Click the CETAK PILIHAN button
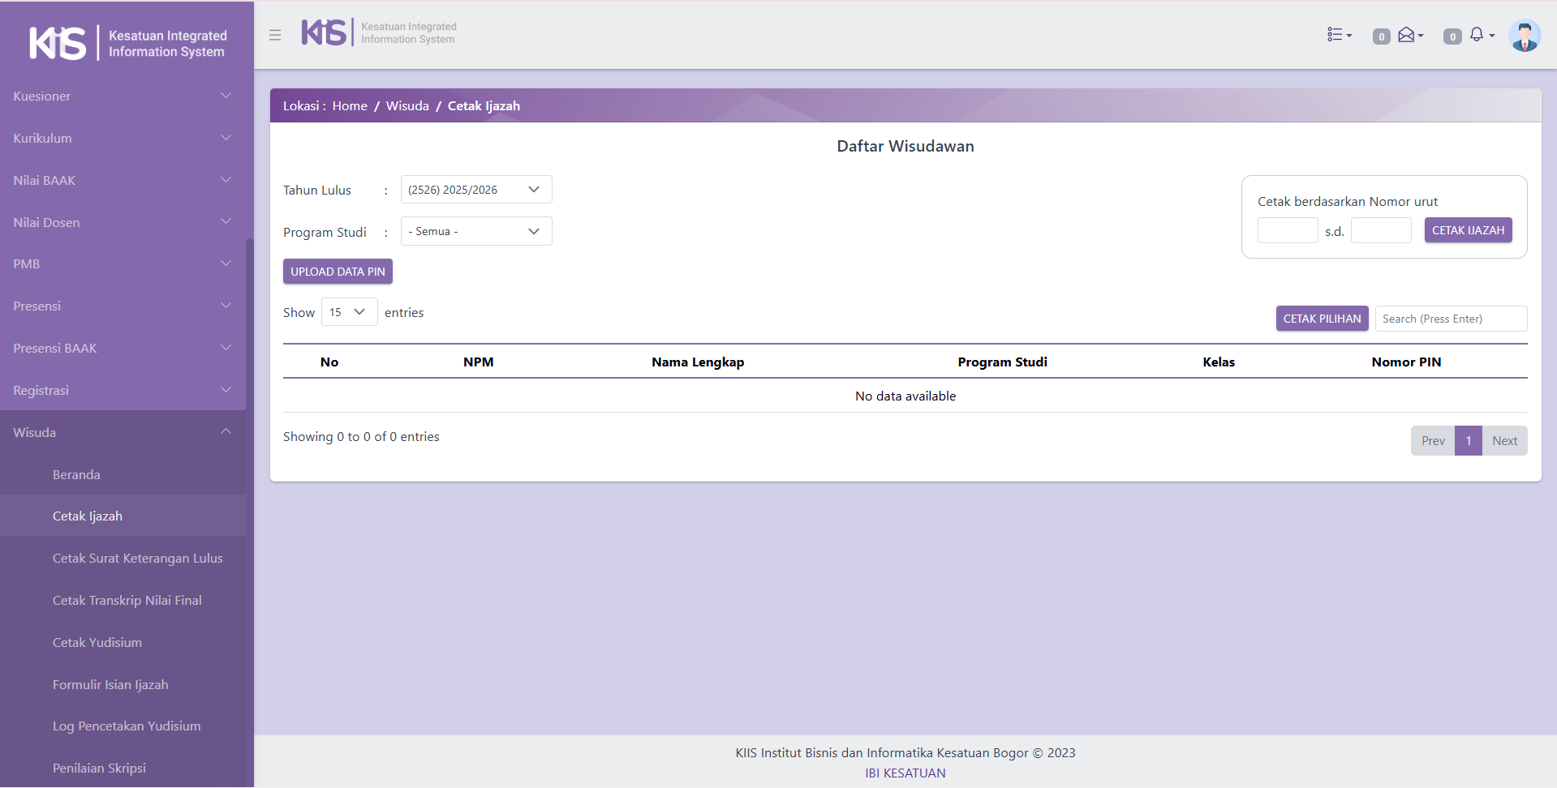Image resolution: width=1557 pixels, height=788 pixels. pos(1322,319)
